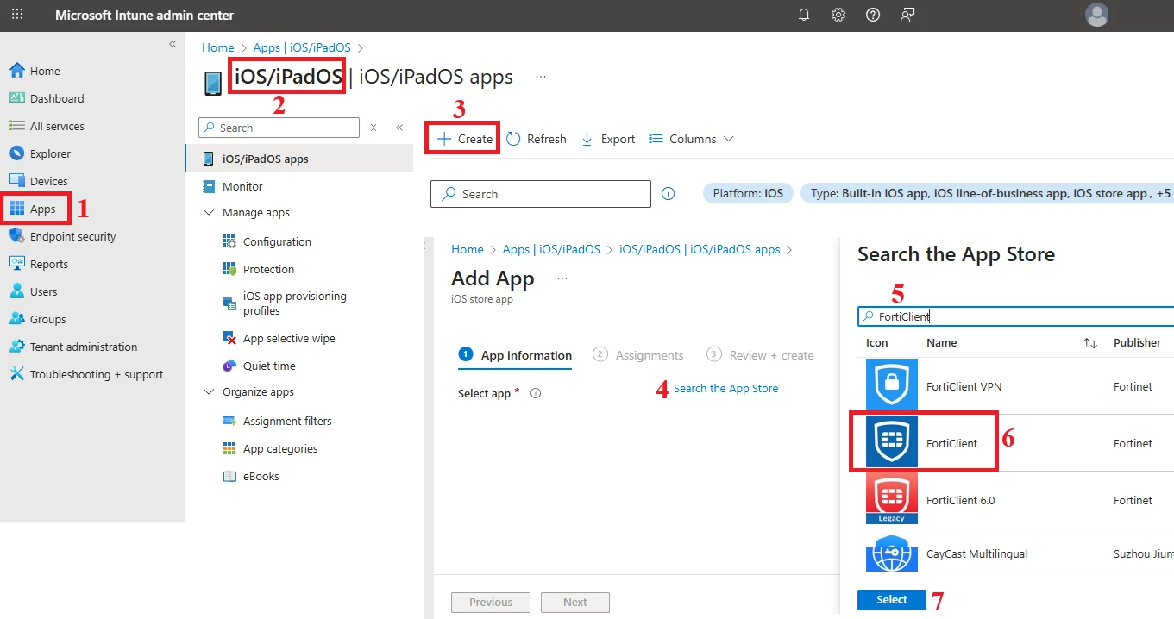Screen dimensions: 1174x619
Task: Open App selective wipe
Action: click(289, 338)
